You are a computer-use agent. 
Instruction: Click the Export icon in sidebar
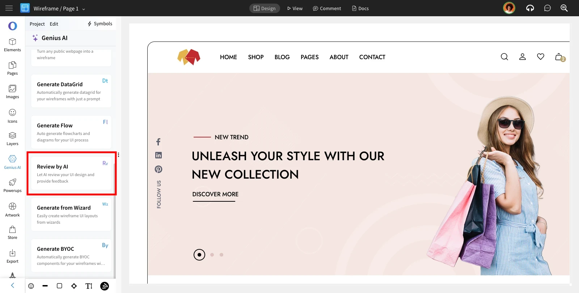coord(12,253)
